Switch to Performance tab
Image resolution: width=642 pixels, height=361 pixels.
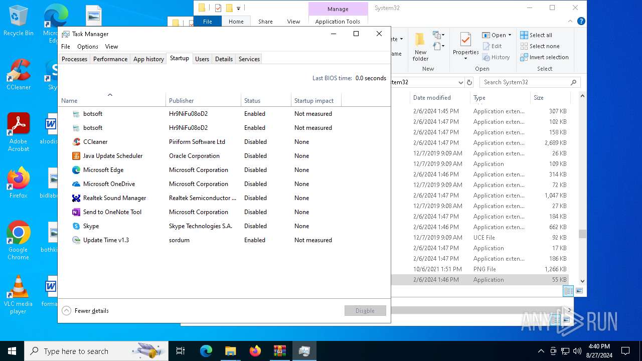click(110, 59)
